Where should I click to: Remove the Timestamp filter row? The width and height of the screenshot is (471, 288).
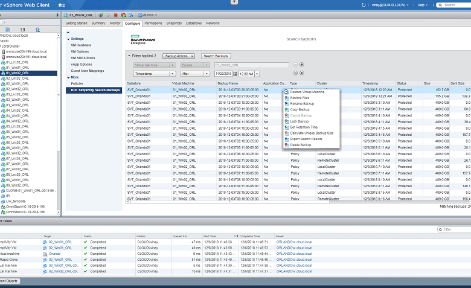pyautogui.click(x=295, y=73)
